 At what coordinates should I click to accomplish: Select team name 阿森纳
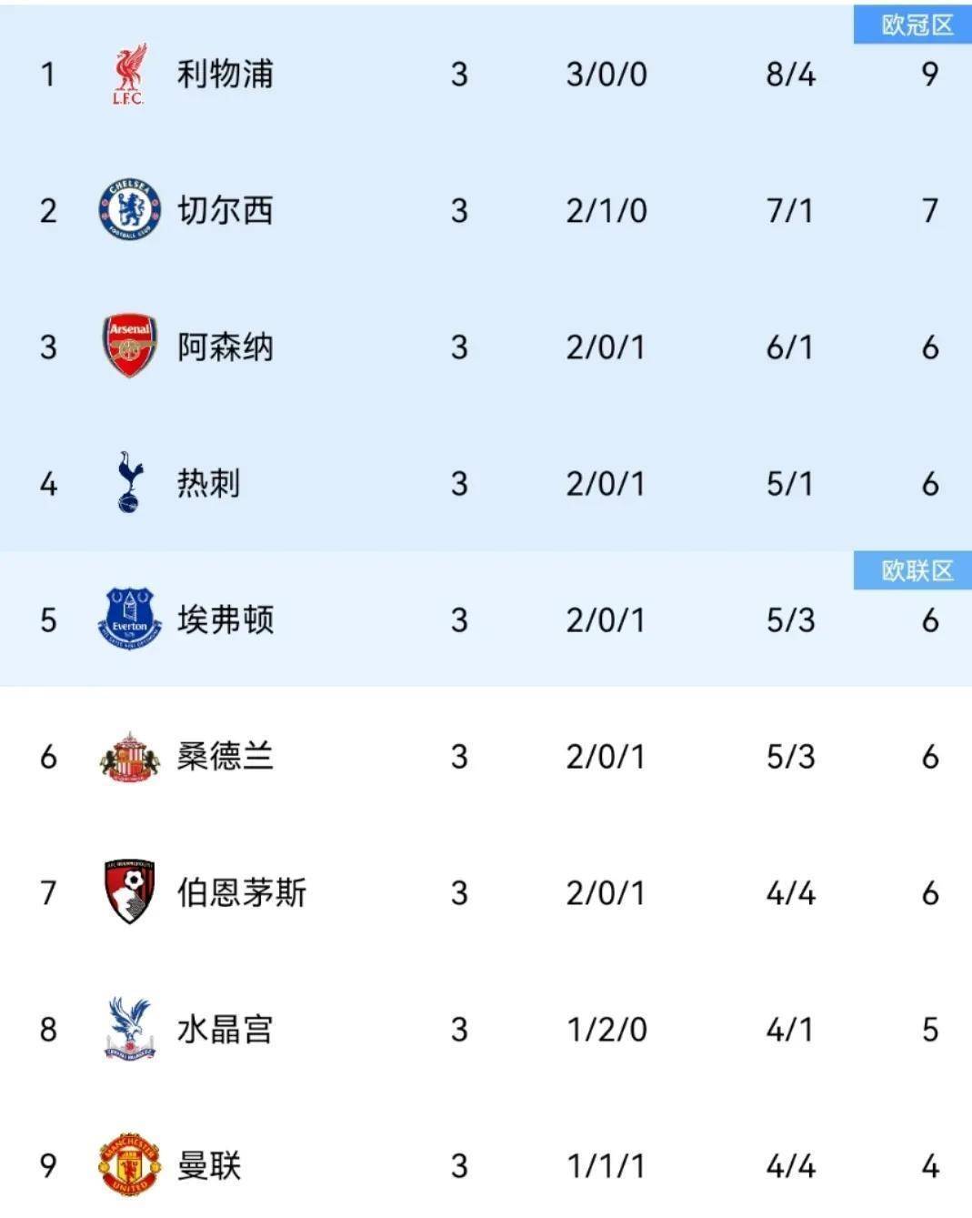[x=225, y=347]
